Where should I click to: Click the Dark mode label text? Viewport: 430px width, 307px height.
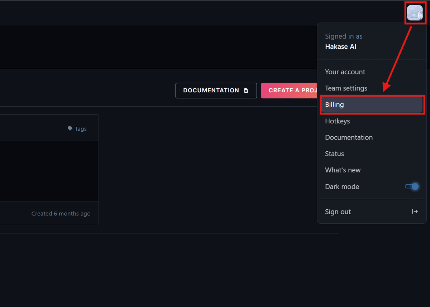tap(342, 186)
